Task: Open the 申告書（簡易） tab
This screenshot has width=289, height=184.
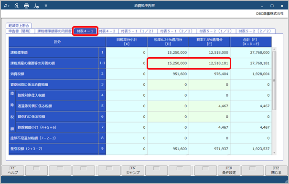Action: coord(20,31)
